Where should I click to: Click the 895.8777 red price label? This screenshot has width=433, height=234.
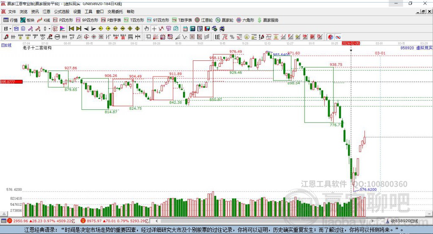pos(11,82)
